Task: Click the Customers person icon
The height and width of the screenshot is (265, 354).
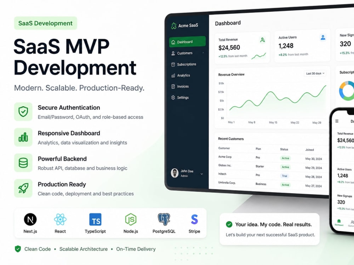Action: [x=173, y=53]
